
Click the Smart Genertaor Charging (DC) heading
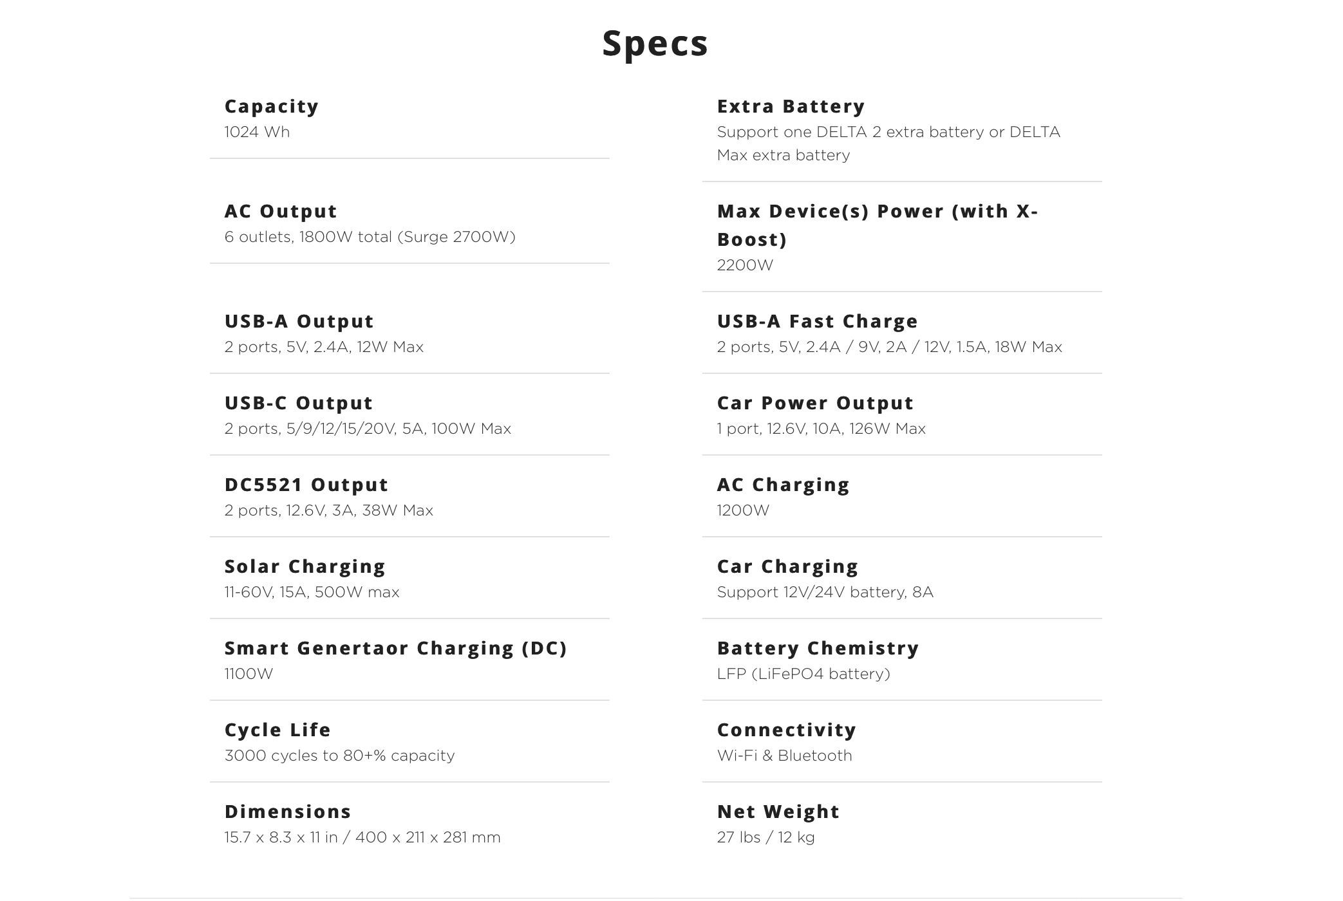point(396,648)
